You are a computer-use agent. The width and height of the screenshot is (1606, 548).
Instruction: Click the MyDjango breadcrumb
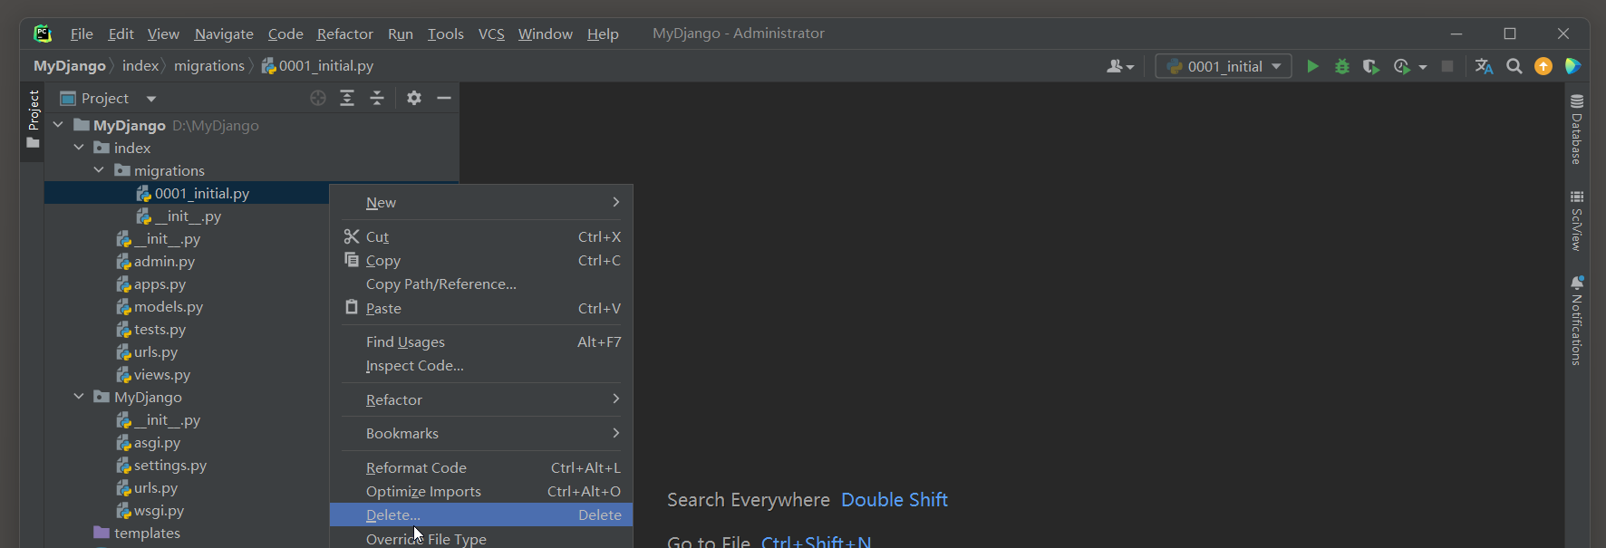click(70, 65)
